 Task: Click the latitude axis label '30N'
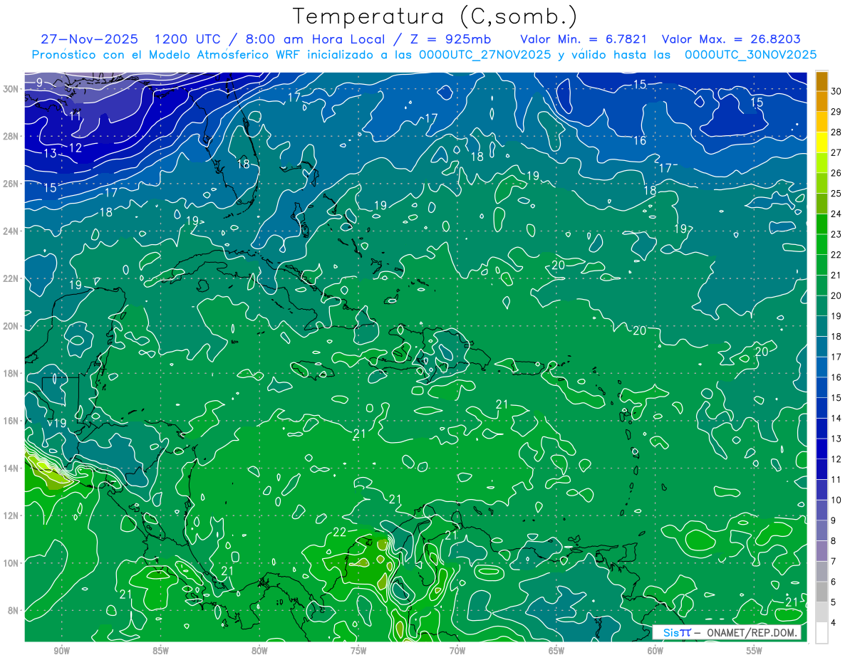pyautogui.click(x=11, y=88)
